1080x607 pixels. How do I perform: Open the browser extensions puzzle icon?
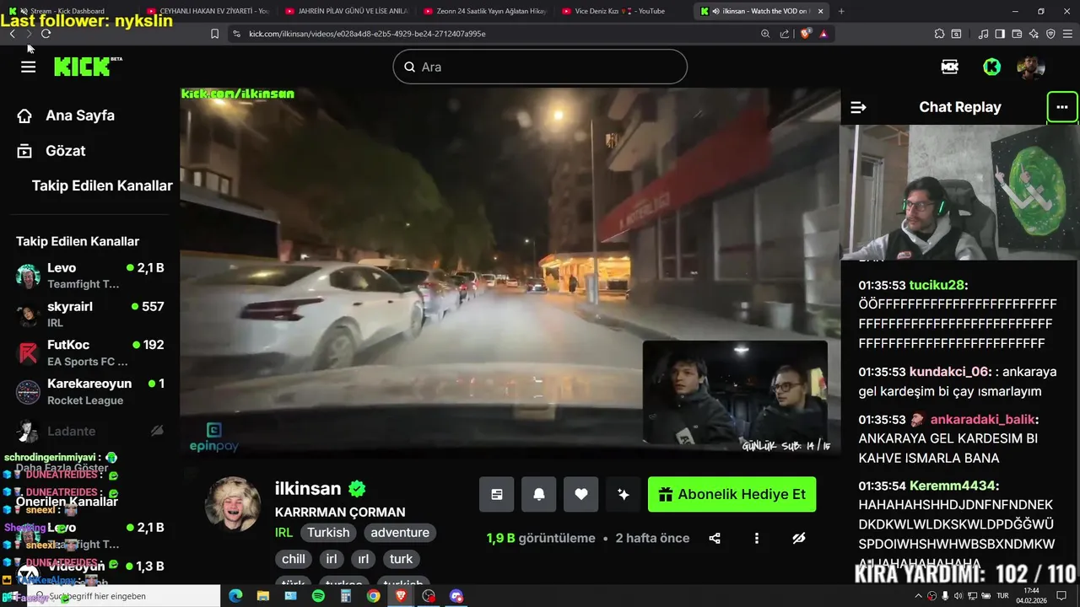click(939, 34)
